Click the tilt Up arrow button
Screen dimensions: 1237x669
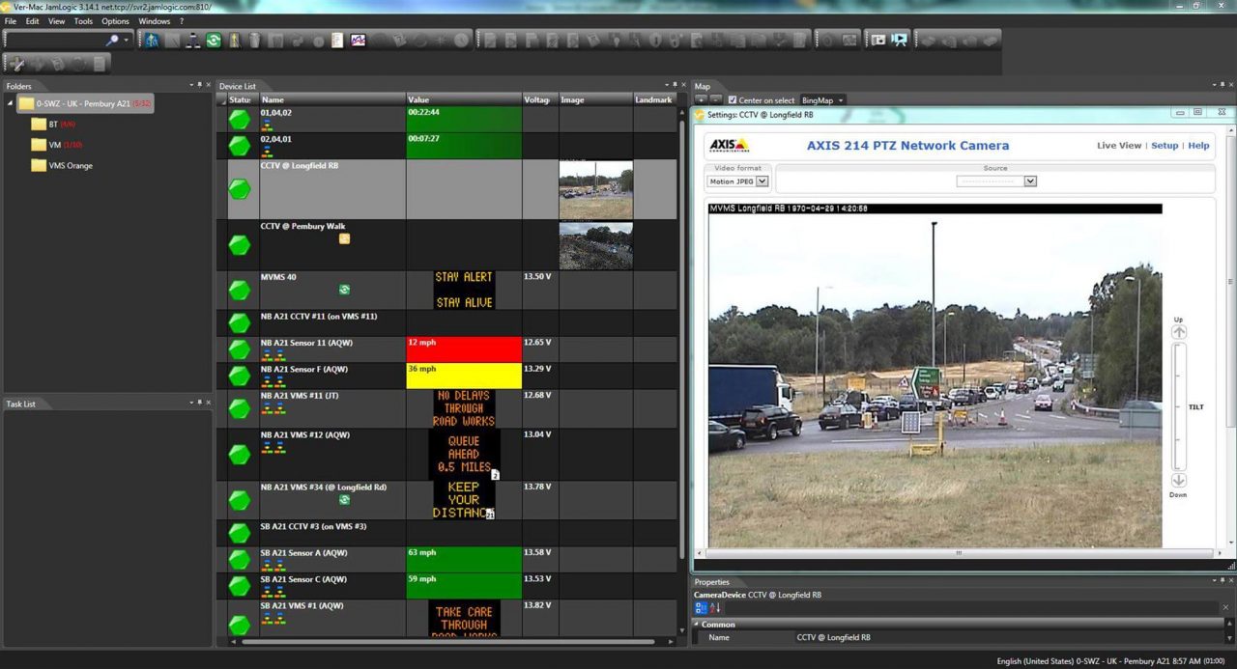[1178, 332]
